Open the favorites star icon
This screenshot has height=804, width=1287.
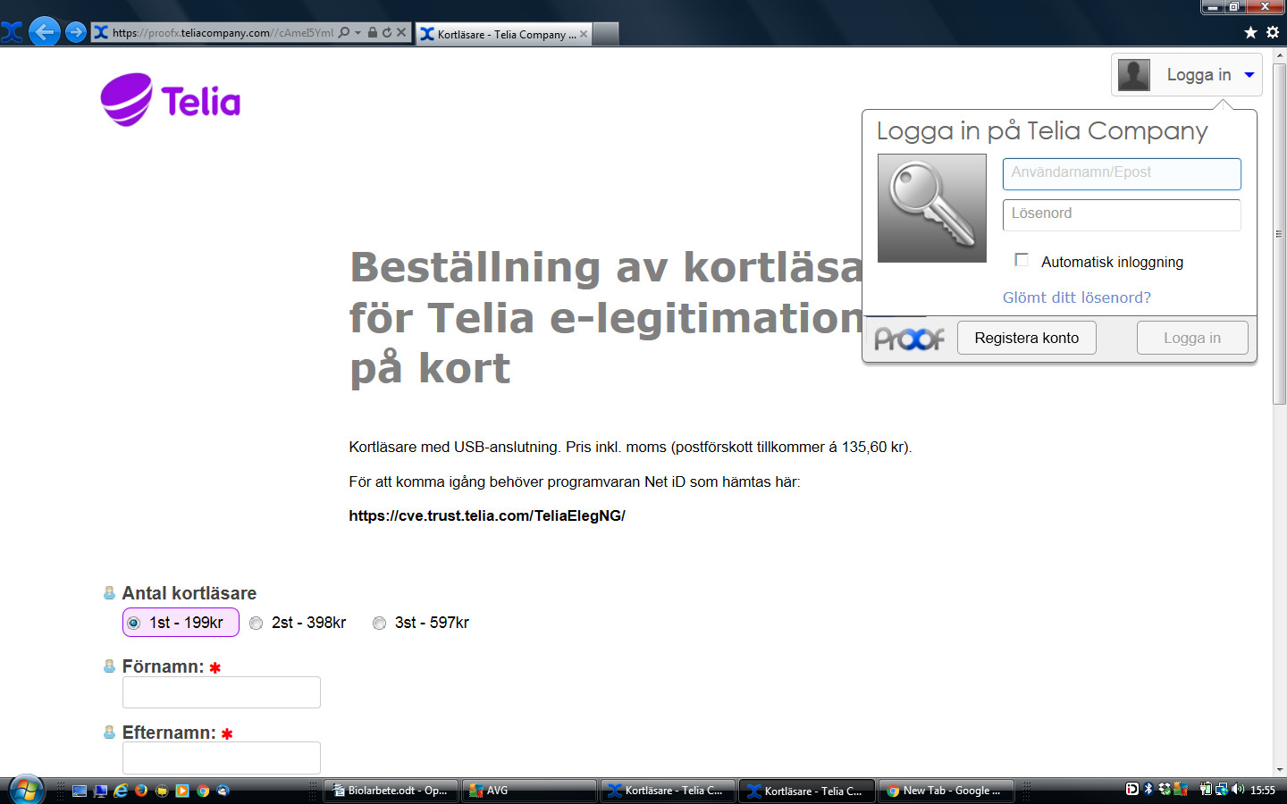pos(1250,32)
